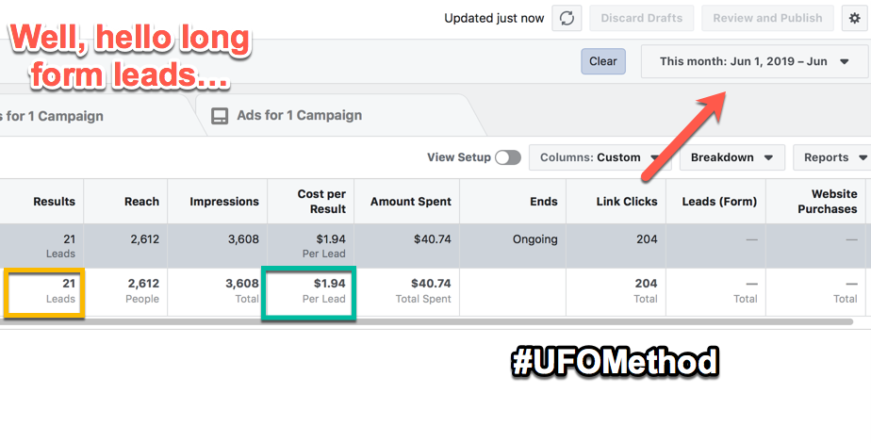Click the Discard Drafts button
Image resolution: width=871 pixels, height=443 pixels.
pos(642,18)
